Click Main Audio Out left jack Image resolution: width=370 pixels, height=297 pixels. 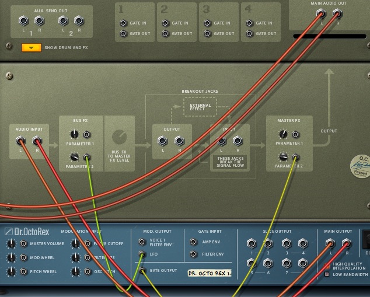[321, 13]
